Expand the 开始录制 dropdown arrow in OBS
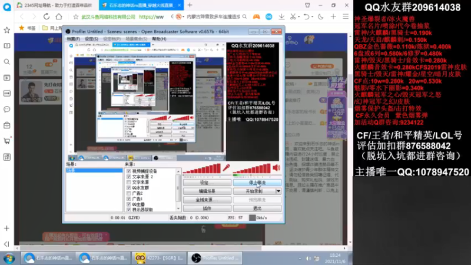Screen dimensions: 471x265 click(278, 191)
